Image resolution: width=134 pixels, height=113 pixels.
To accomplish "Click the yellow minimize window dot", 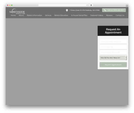I will [10, 5].
